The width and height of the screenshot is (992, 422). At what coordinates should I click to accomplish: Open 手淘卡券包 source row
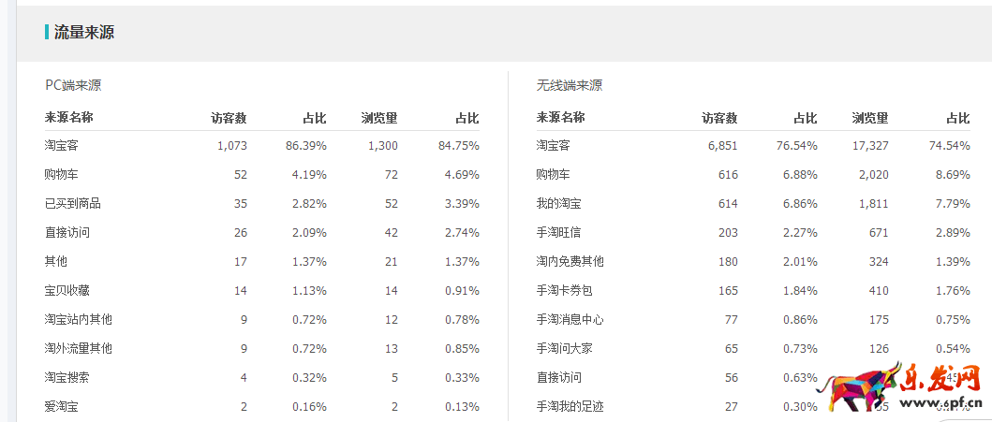point(565,290)
